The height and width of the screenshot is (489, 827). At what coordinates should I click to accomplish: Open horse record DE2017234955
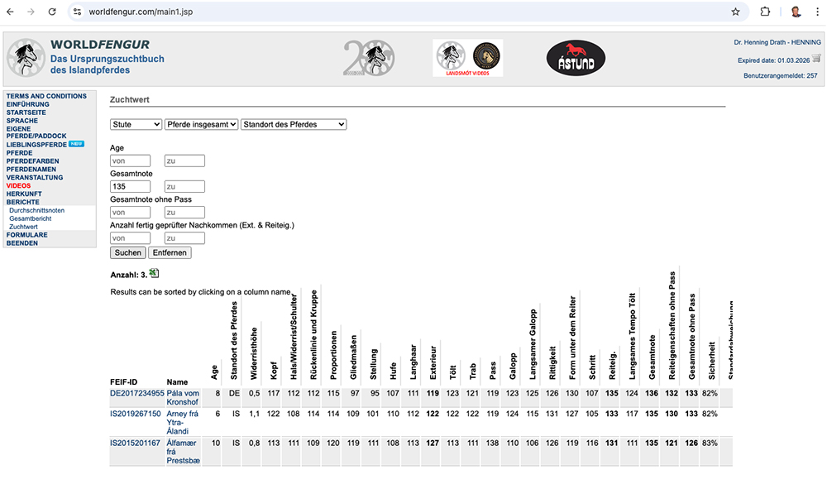(136, 393)
